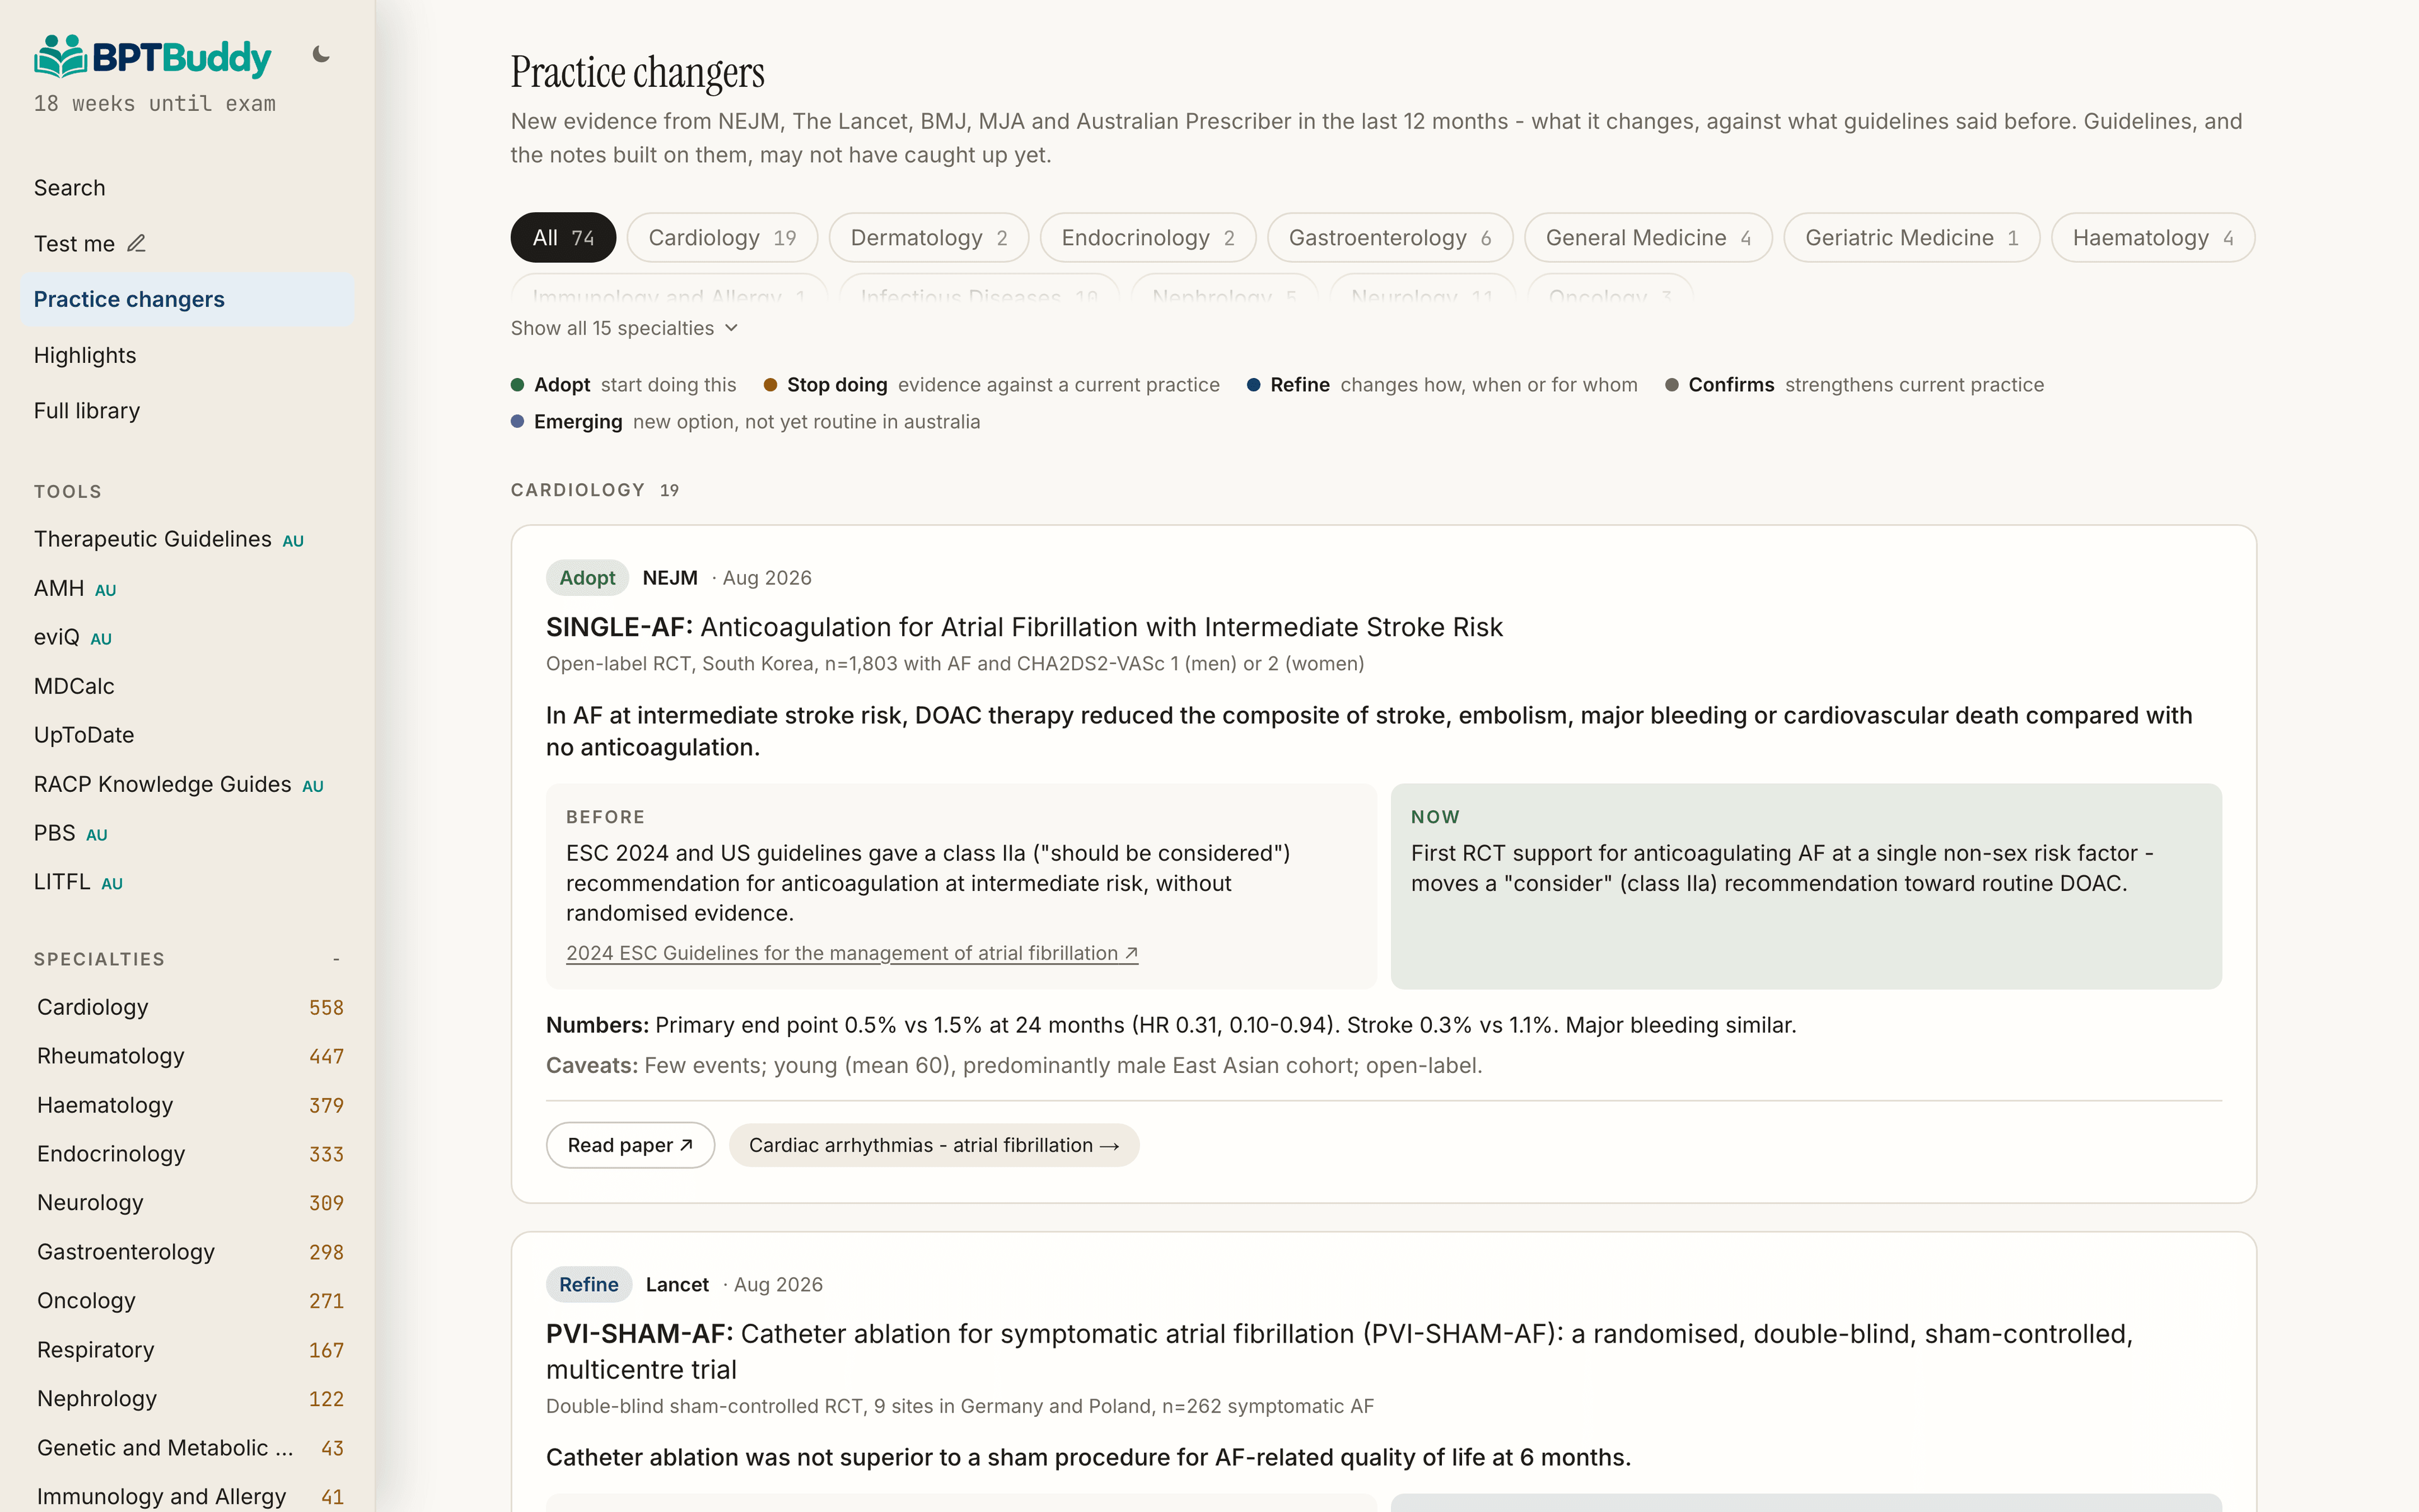Open 2024 ESC Guidelines atrial fibrillation link

852,953
